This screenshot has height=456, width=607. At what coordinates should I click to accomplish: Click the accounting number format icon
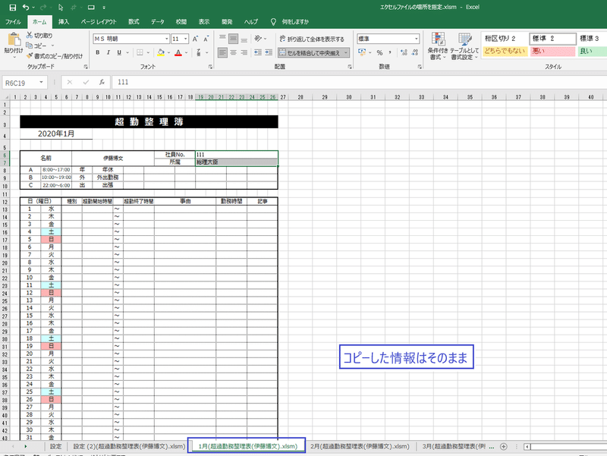[362, 52]
